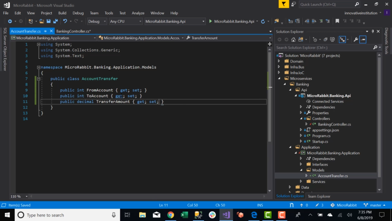Switch to the Team Explorer tab
392x221 pixels.
click(319, 196)
